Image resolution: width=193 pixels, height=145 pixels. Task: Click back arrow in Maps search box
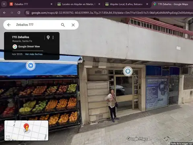pyautogui.click(x=9, y=25)
